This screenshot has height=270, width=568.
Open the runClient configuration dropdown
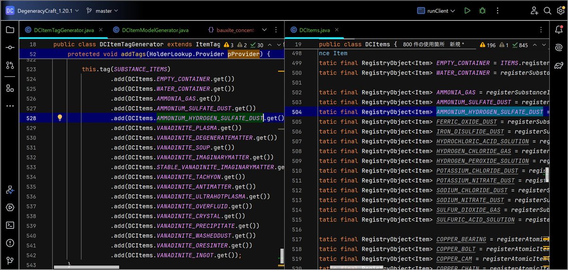point(436,10)
